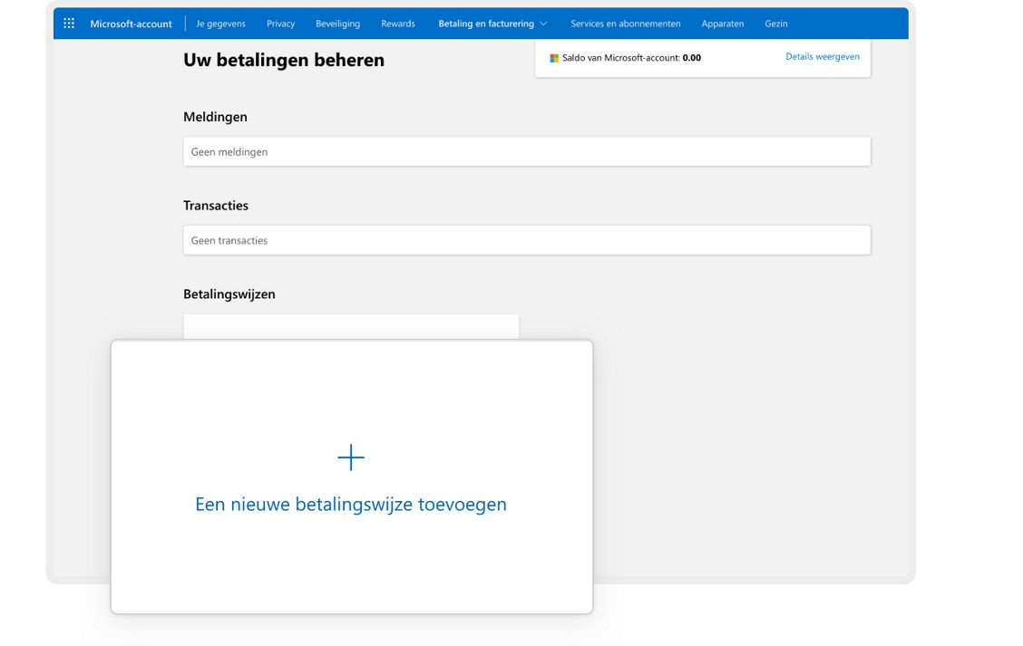Open the app launcher waffle icon
Screen dimensions: 1023x646
(69, 23)
